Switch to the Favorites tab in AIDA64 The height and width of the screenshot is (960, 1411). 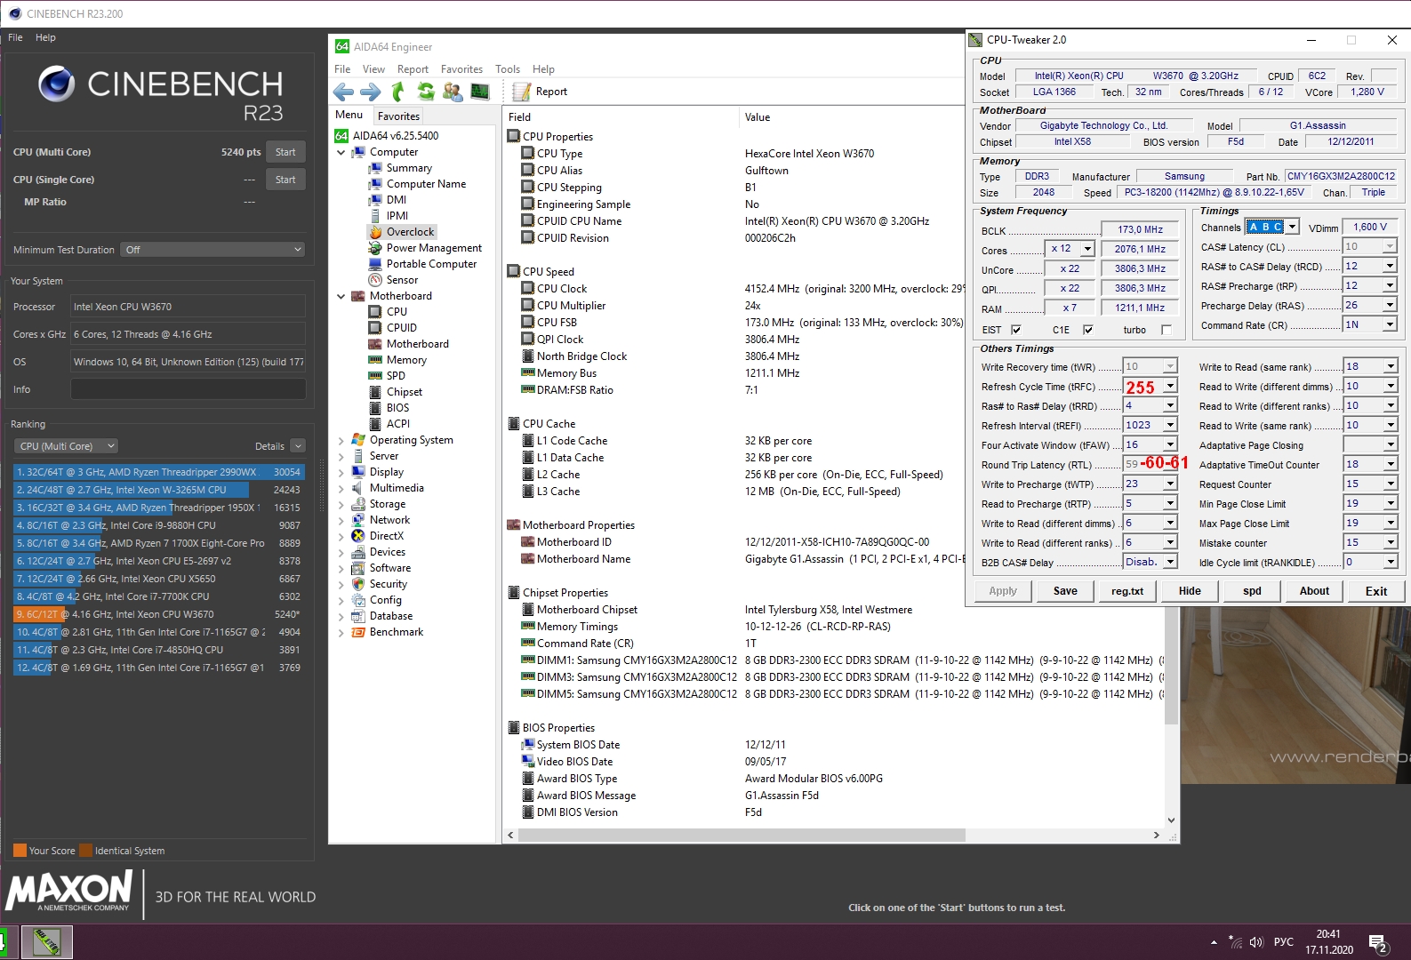(398, 116)
